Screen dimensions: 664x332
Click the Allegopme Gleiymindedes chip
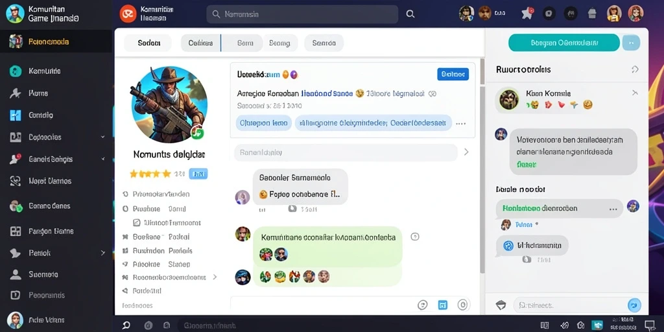[x=373, y=123]
